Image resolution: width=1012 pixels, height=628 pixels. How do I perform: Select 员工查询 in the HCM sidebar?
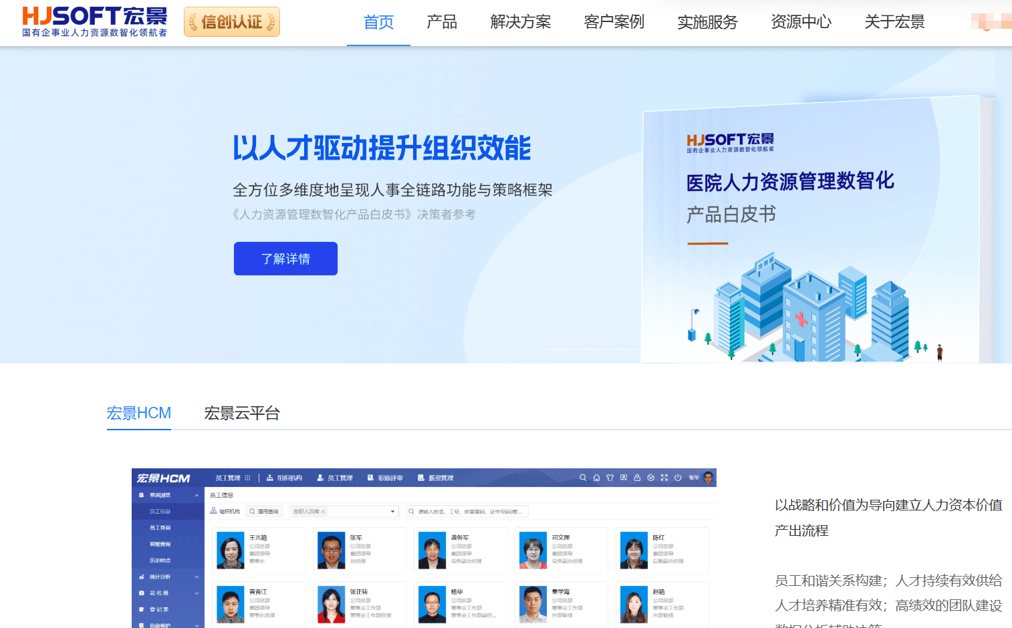[160, 528]
